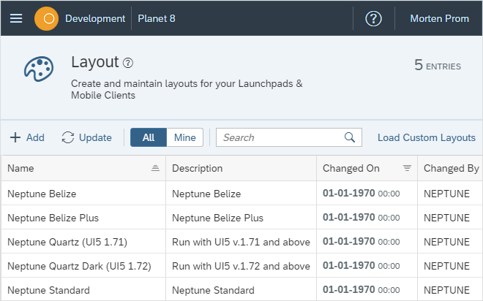Image resolution: width=483 pixels, height=301 pixels.
Task: Click the Development header label
Action: coord(95,18)
